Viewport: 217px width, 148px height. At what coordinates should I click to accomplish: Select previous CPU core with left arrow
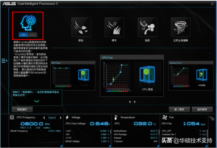point(44,118)
